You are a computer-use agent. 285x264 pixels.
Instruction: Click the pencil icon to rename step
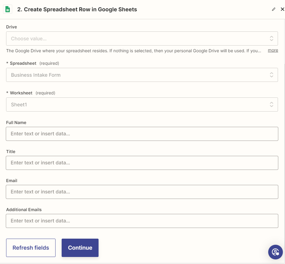pos(273,9)
